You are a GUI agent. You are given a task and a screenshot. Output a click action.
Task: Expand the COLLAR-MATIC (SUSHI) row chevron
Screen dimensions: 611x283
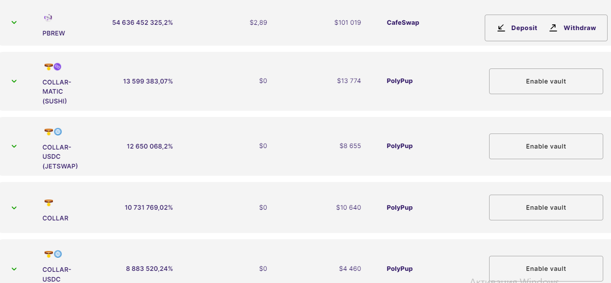point(14,81)
